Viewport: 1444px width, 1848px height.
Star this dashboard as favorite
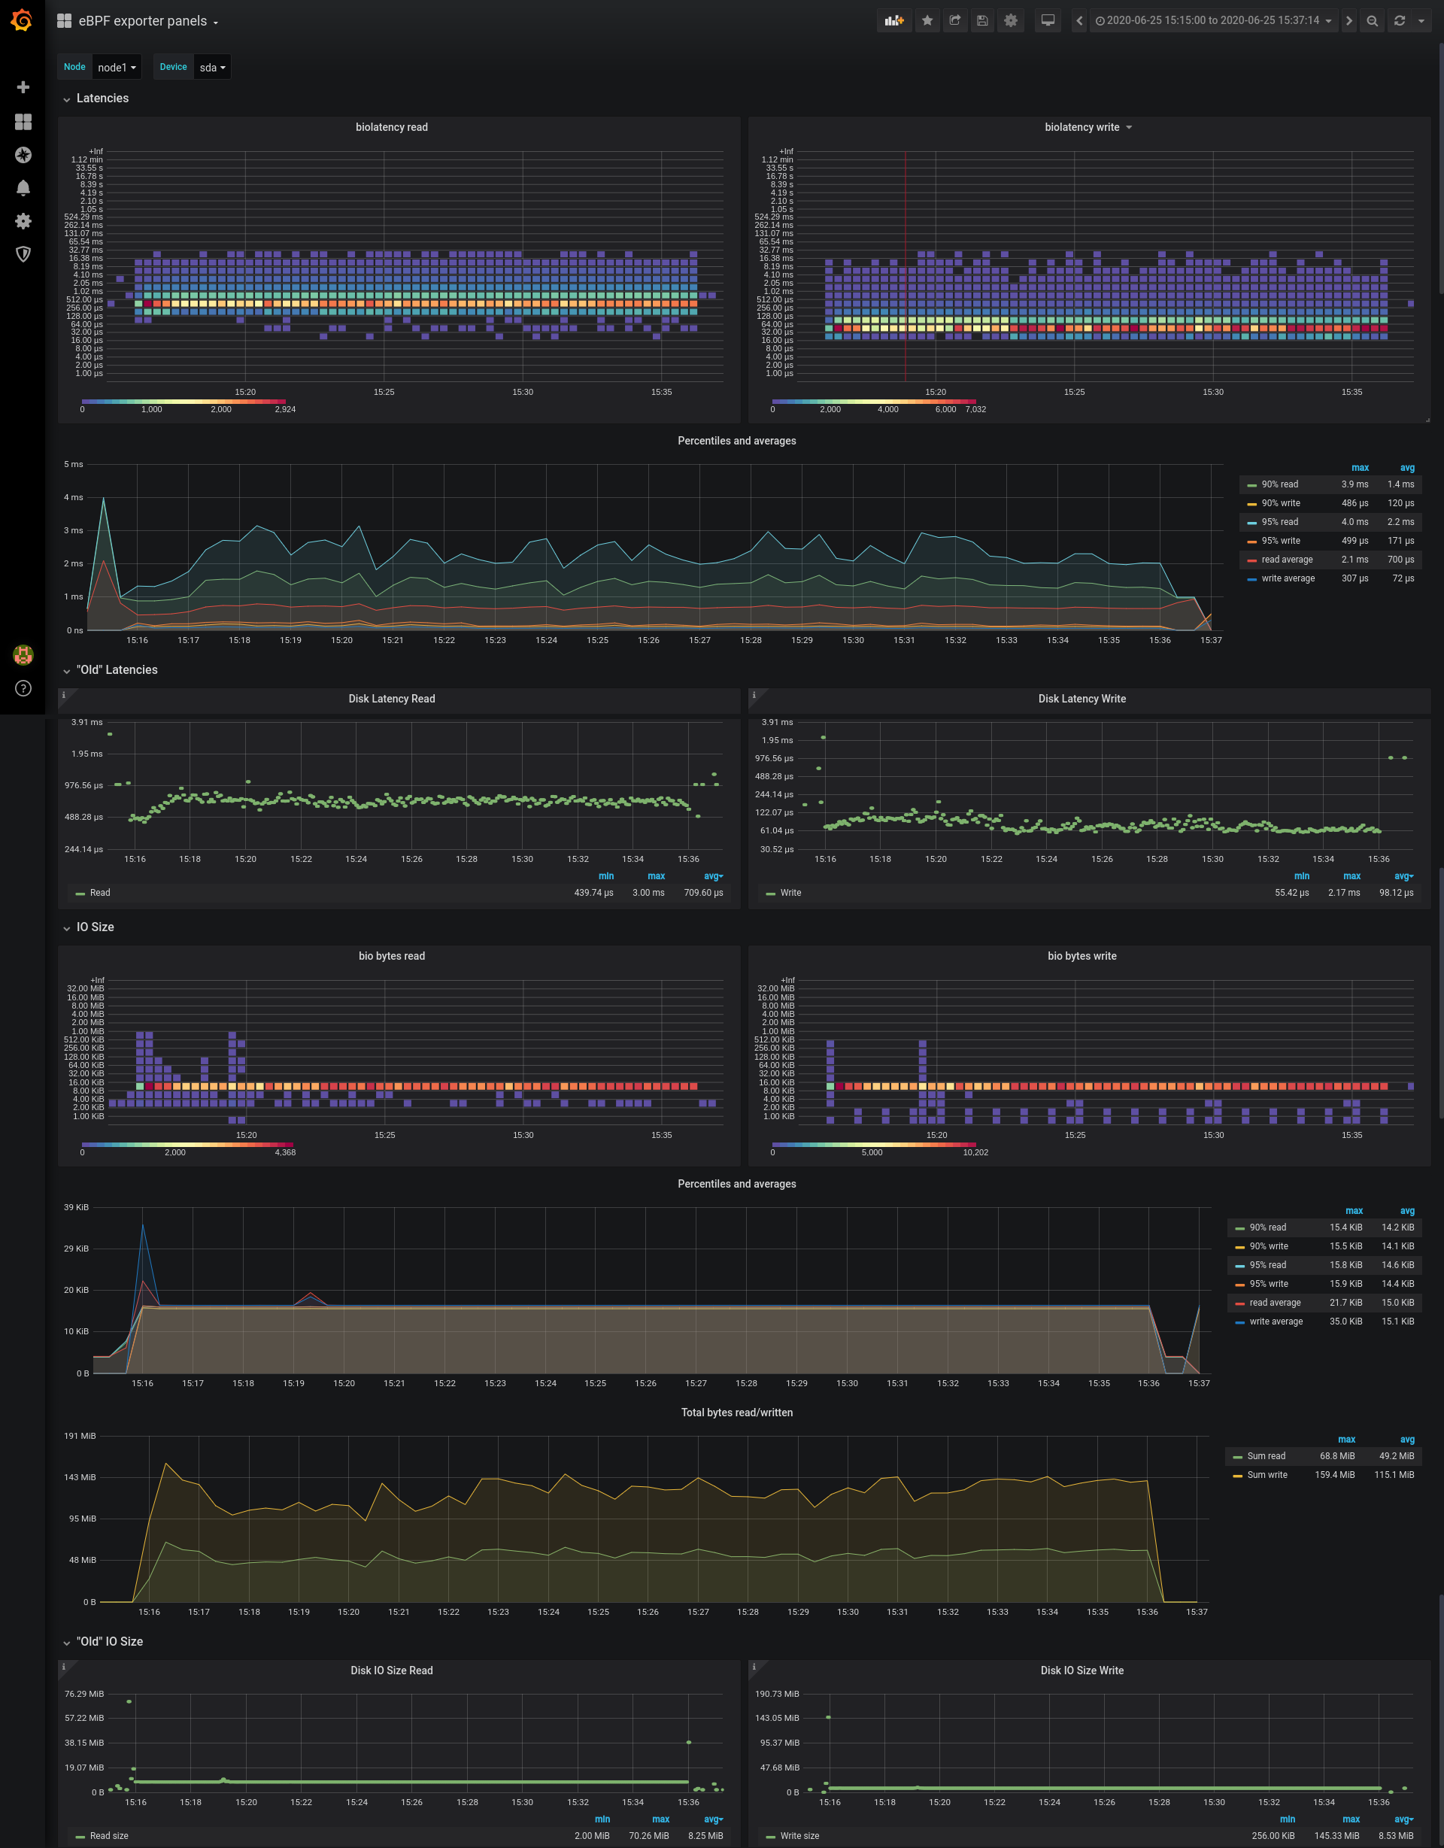(927, 20)
